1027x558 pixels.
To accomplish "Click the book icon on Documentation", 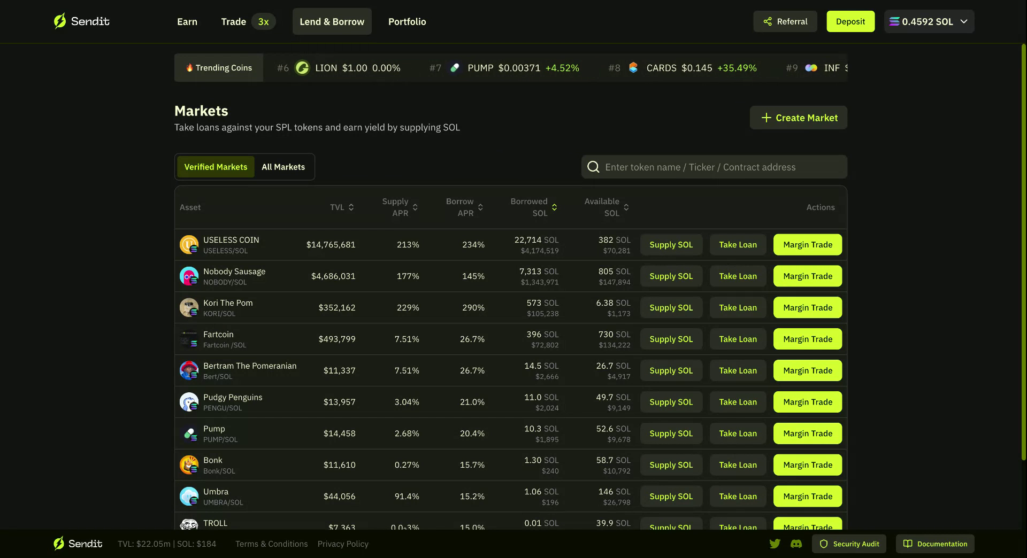I will coord(908,544).
